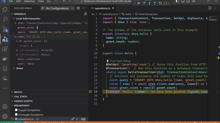Open the Search view in activity bar
Viewport: 220px width, 123px height.
[5, 19]
